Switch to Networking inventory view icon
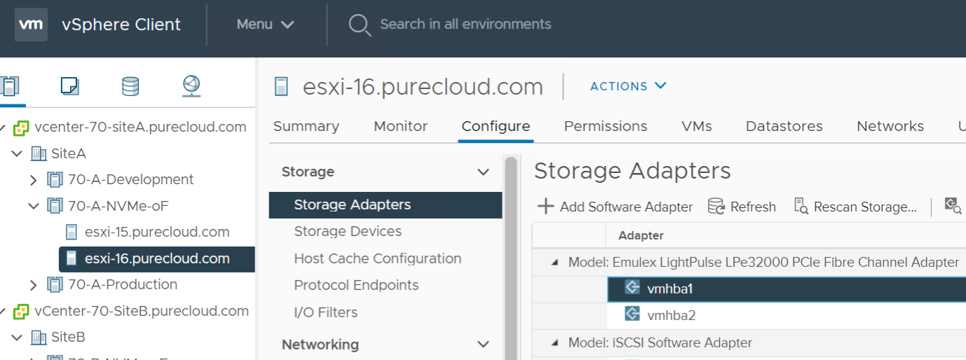The image size is (966, 360). (x=191, y=85)
